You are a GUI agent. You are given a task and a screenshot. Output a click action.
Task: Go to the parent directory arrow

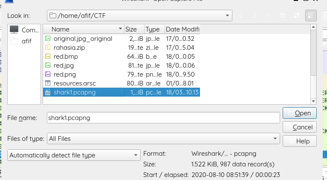(269, 15)
